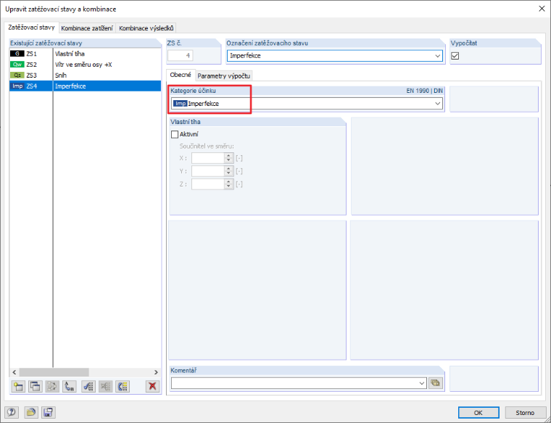Open the Kombinace výsledků tab
Screen dimensions: 551x423
click(x=146, y=28)
